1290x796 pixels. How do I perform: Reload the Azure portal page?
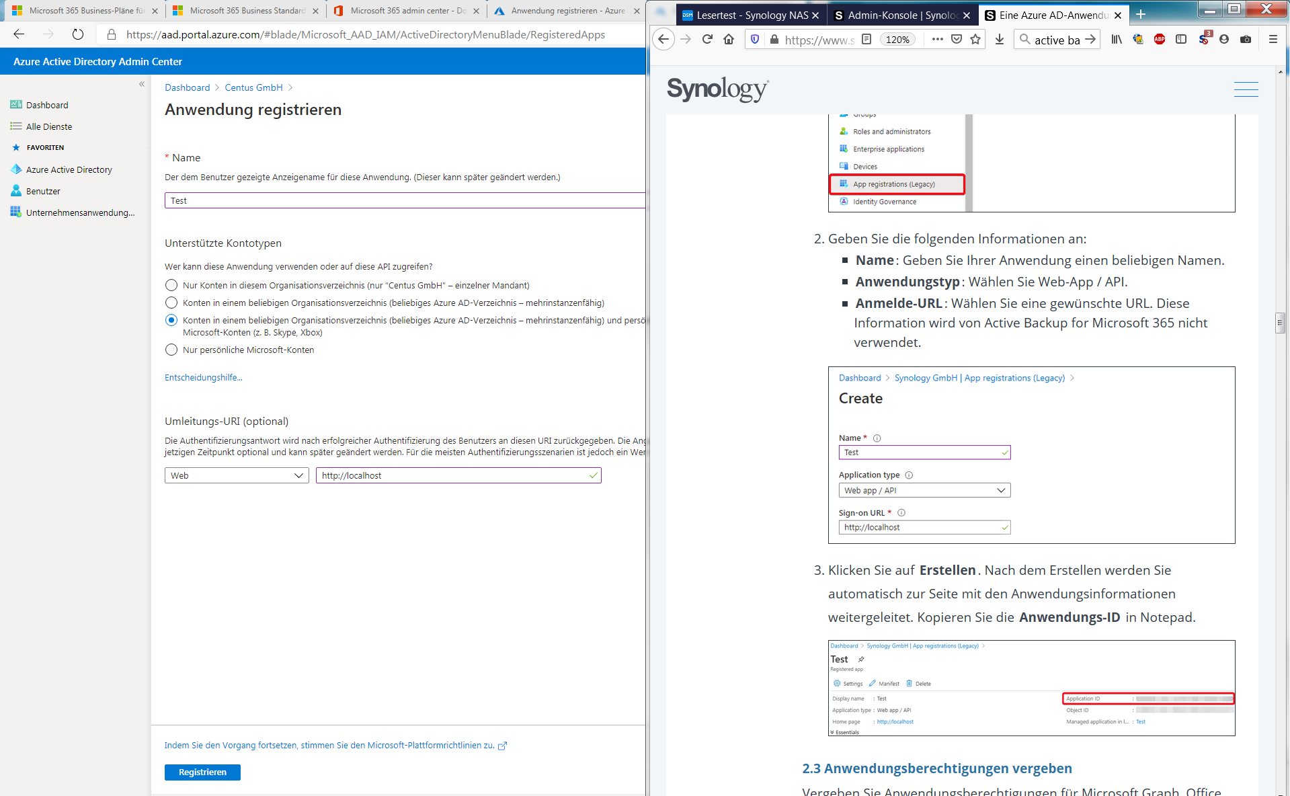coord(78,34)
